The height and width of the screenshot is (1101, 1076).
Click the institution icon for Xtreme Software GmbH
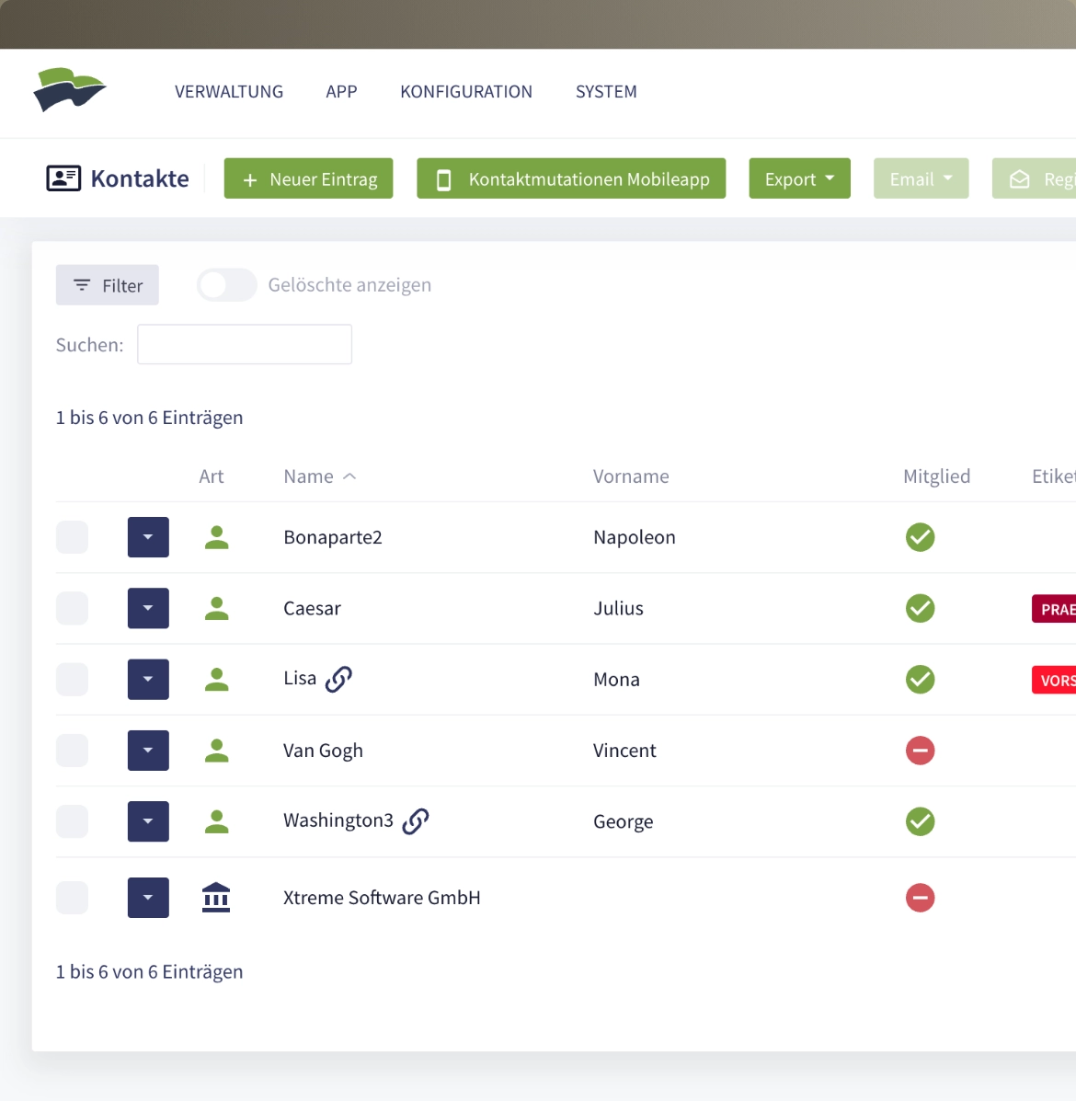[x=216, y=898]
